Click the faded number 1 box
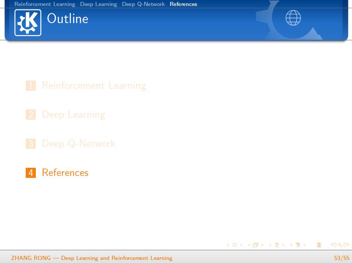Image resolution: width=352 pixels, height=264 pixels. 31,85
